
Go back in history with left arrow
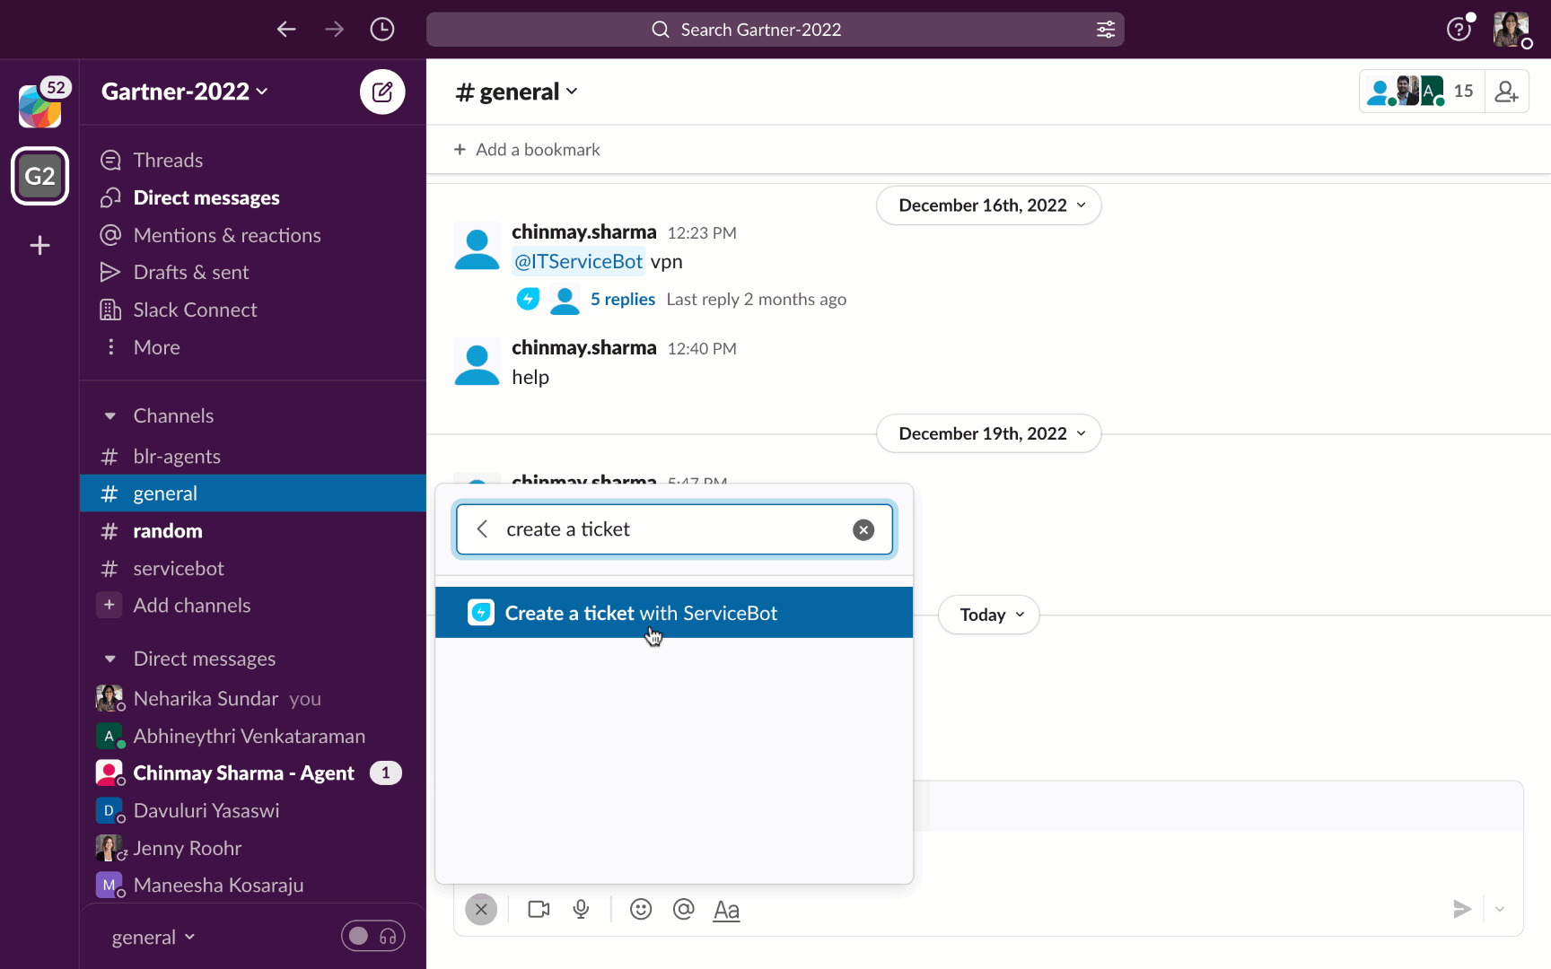pos(286,30)
